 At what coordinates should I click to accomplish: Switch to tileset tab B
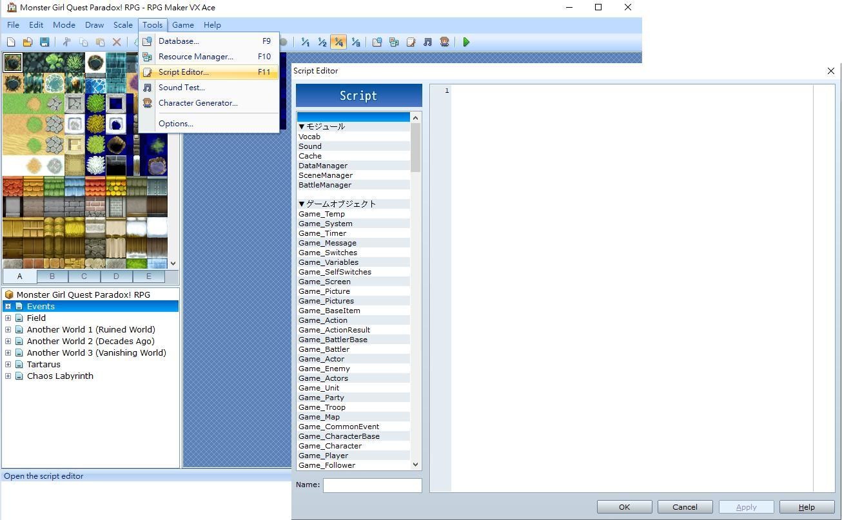52,276
